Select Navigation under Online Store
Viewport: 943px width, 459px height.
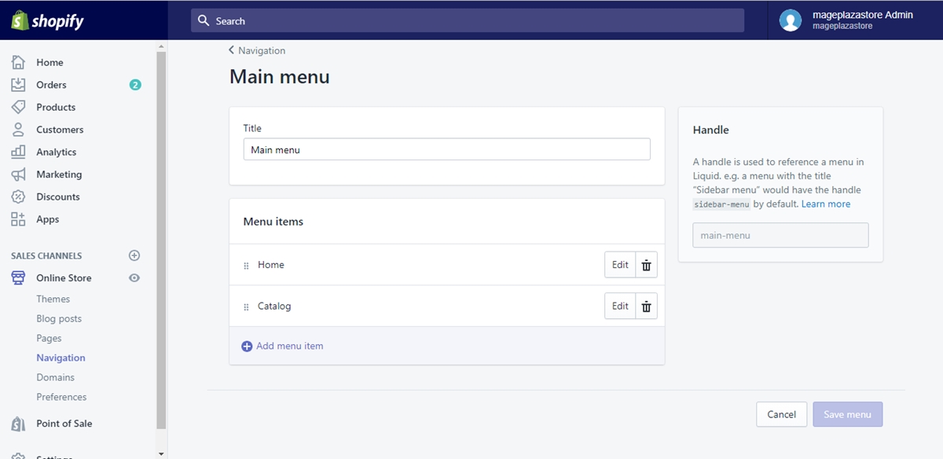[61, 358]
